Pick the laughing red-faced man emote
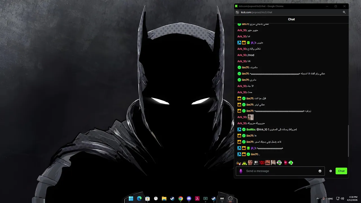 pos(268,163)
